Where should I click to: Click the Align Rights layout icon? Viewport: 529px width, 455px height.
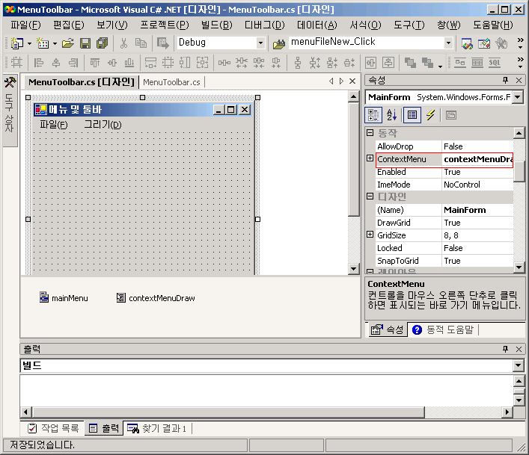click(x=73, y=63)
